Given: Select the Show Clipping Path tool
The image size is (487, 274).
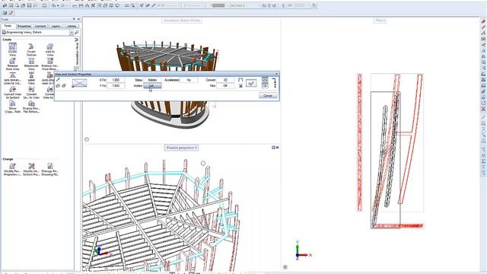Looking at the screenshot, I should 12,107.
